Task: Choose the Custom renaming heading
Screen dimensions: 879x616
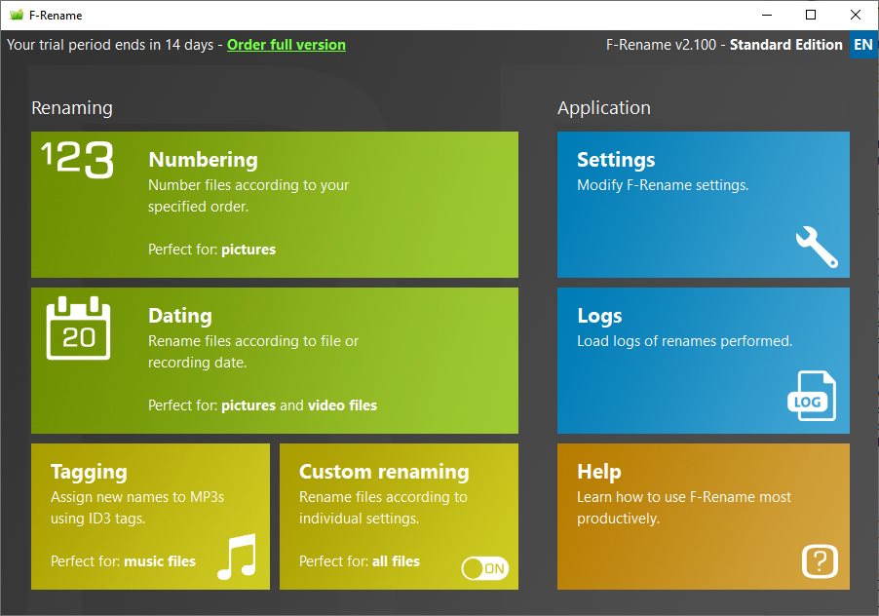Action: (384, 472)
